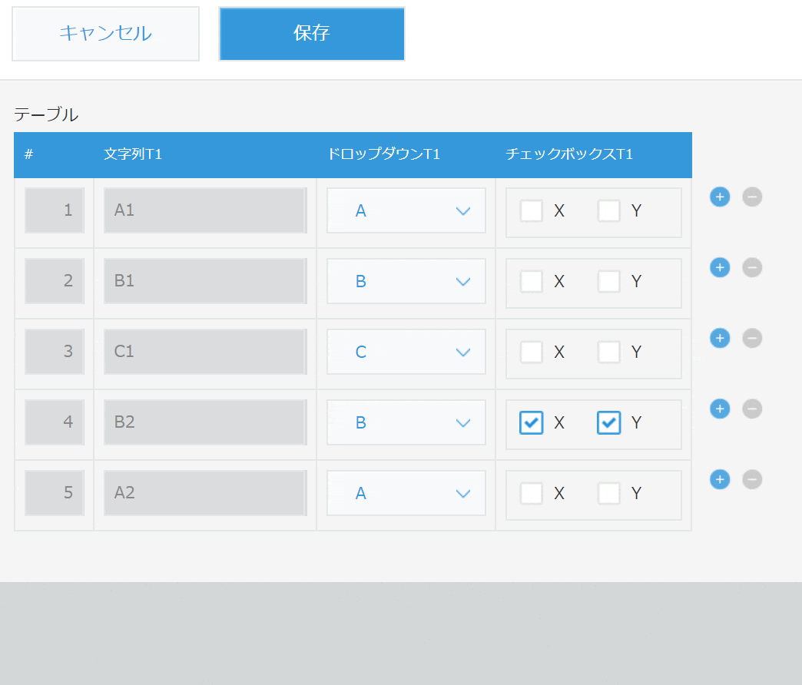Remove row A1 with minus icon

coord(752,197)
